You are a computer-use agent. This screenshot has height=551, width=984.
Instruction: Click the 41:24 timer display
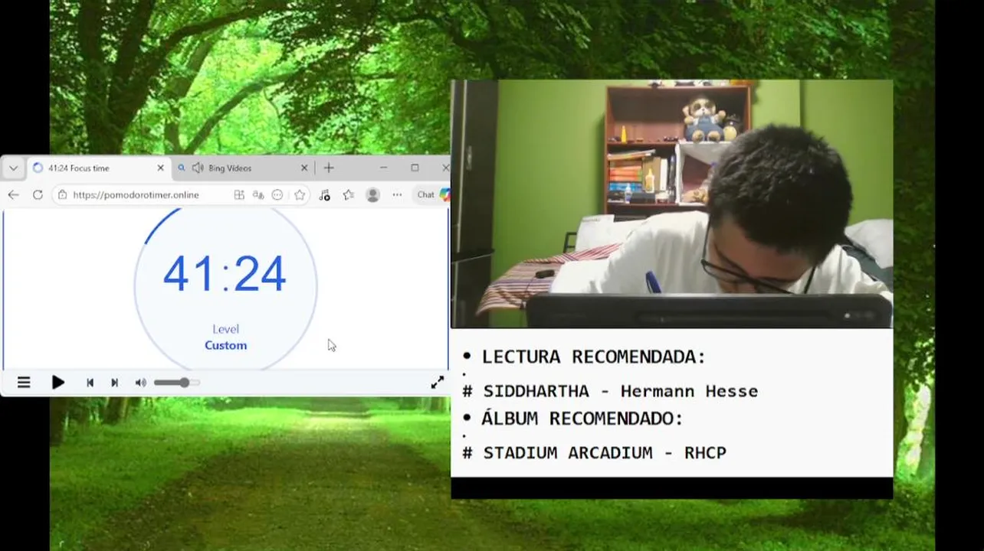pyautogui.click(x=225, y=274)
